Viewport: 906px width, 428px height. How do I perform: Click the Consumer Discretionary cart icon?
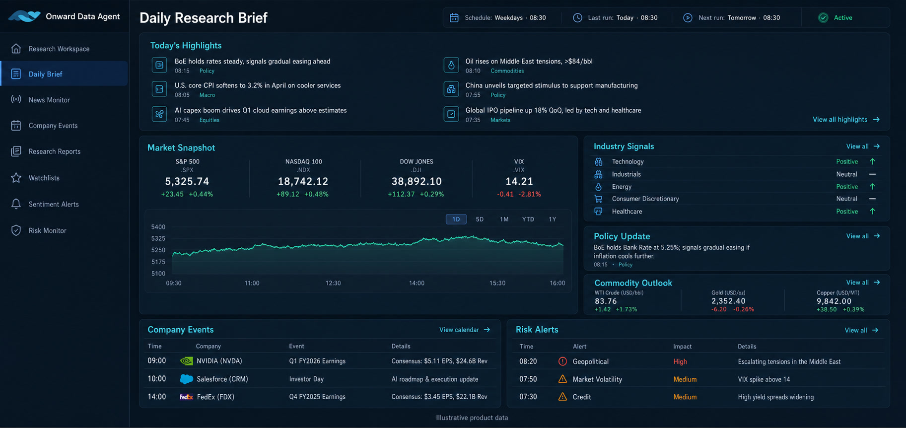(598, 199)
